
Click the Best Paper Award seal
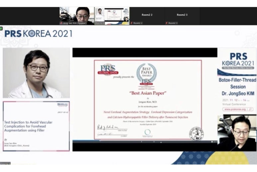click(x=147, y=75)
